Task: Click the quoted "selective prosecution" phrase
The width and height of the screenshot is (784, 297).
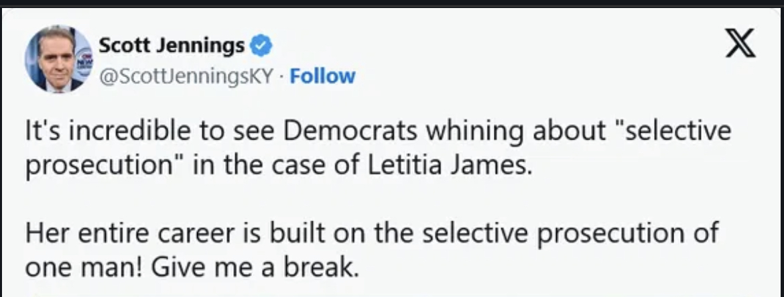Action: (674, 132)
